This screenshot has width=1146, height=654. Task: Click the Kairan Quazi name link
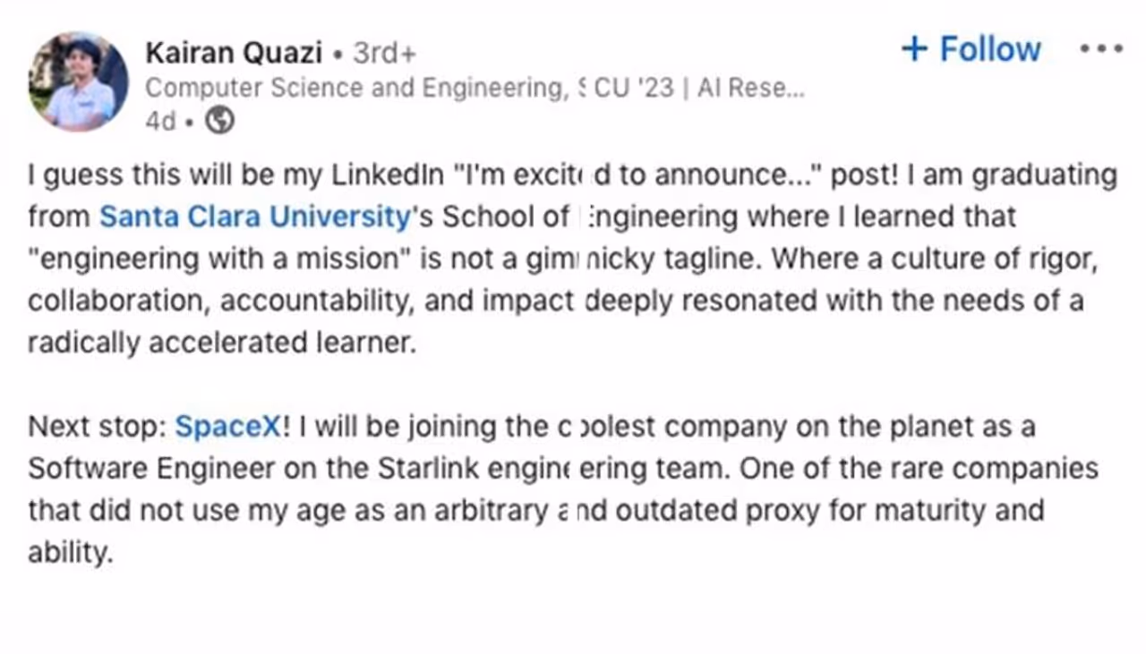(233, 53)
